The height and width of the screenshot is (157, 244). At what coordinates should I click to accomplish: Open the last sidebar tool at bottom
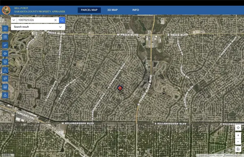(5, 95)
